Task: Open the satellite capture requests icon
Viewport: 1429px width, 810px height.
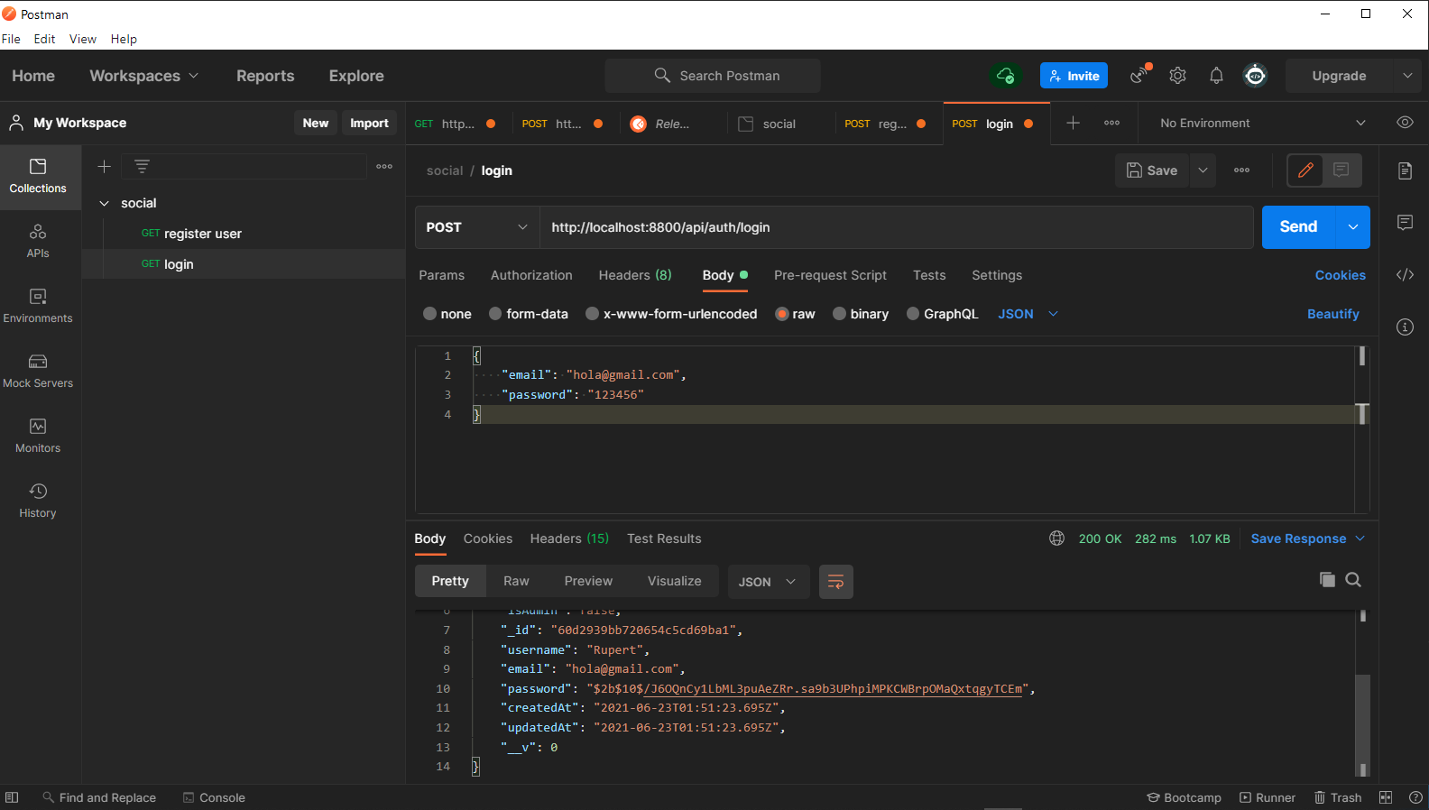Action: pos(1140,75)
